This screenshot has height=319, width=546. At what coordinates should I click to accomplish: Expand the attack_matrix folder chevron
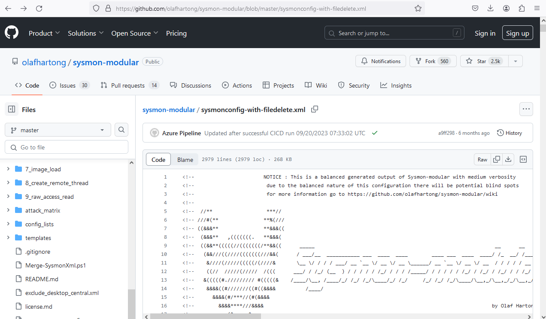coord(8,210)
